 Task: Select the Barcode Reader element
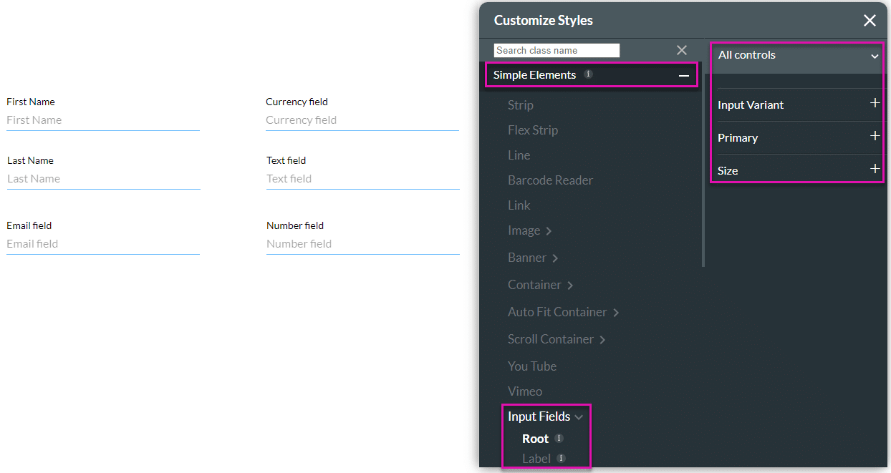pyautogui.click(x=550, y=180)
